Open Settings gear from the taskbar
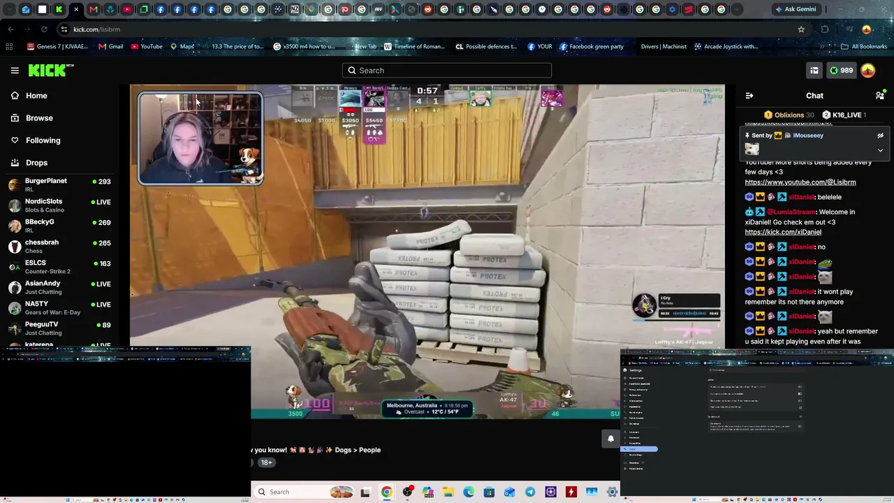This screenshot has height=503, width=894. [612, 492]
